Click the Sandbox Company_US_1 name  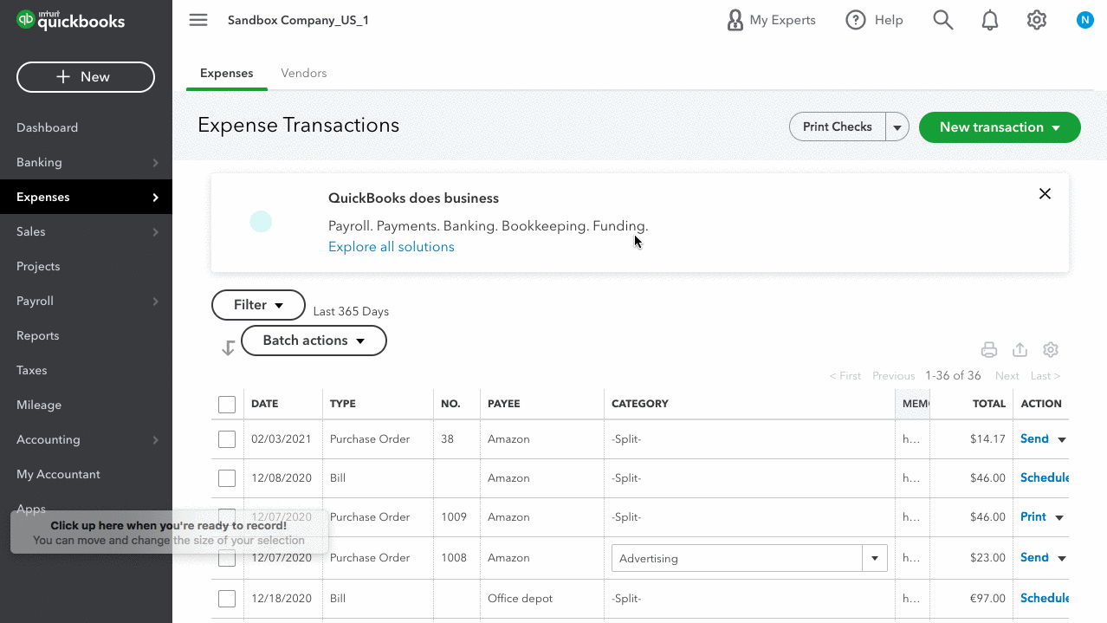coord(298,20)
